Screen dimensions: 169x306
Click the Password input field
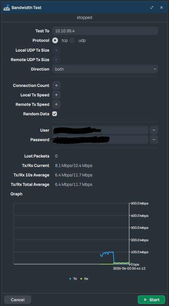[x=100, y=140]
